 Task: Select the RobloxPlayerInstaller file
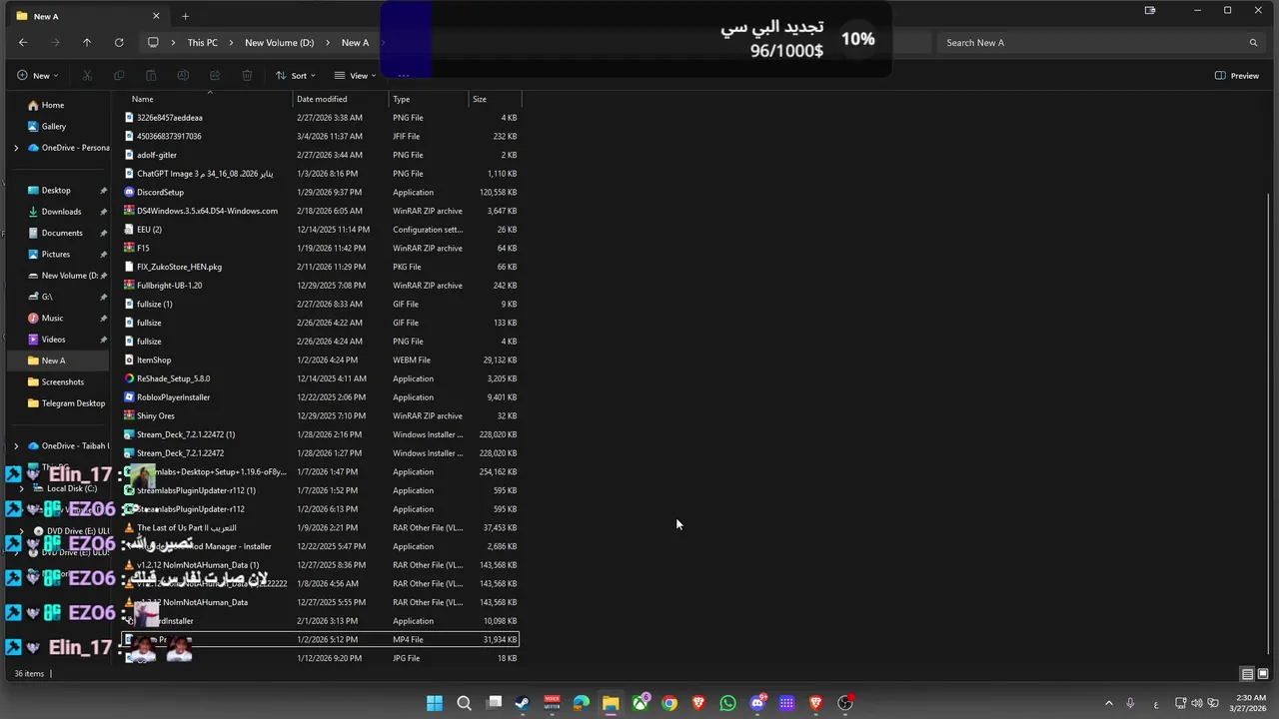320,397
